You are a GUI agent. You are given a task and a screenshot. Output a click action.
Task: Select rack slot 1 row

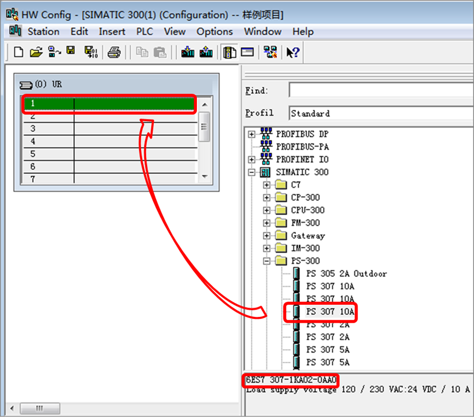[x=110, y=104]
